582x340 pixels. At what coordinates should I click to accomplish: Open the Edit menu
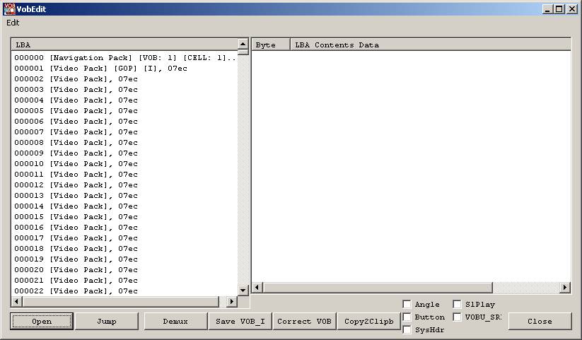pyautogui.click(x=13, y=23)
